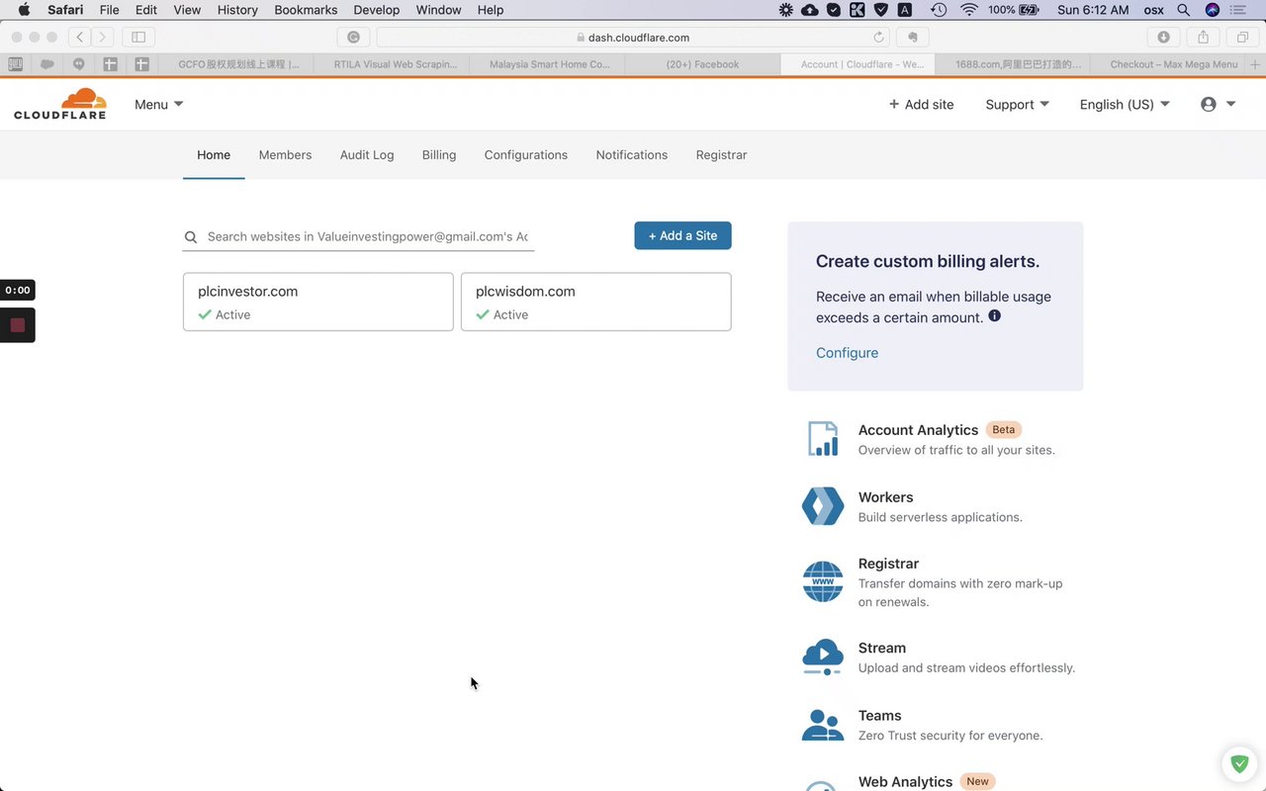Image resolution: width=1266 pixels, height=791 pixels.
Task: Switch to the Malaysia Smart Home tab
Action: pyautogui.click(x=549, y=64)
